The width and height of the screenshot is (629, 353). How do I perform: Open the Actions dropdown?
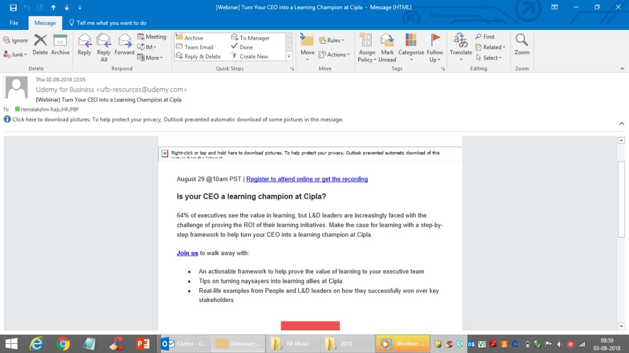point(334,54)
